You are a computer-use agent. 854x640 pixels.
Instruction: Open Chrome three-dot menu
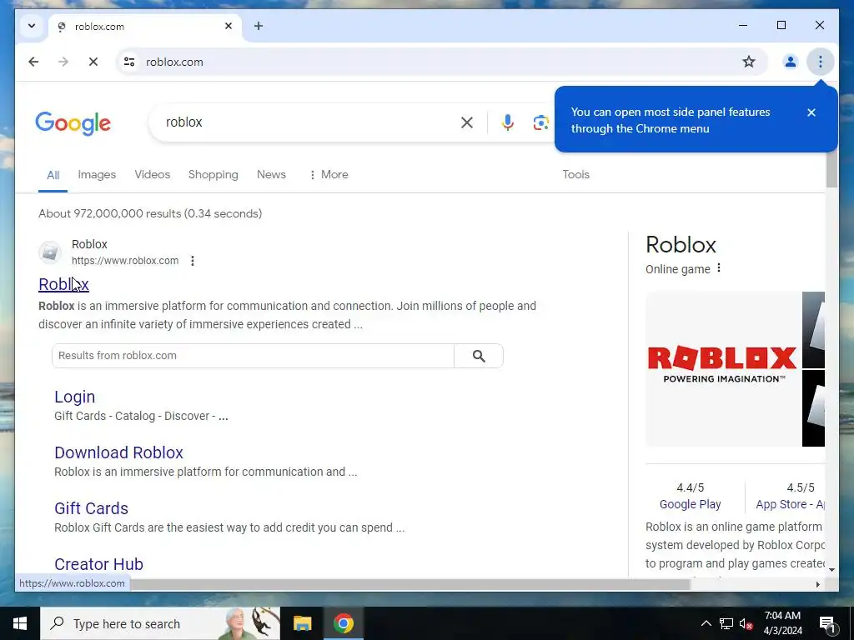pos(820,62)
